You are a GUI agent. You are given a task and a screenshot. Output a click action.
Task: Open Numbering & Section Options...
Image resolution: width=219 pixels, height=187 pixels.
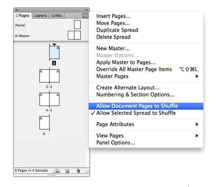(146, 95)
